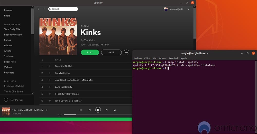Image resolution: width=257 pixels, height=134 pixels.
Task: Open Radio in the sidebar
Action: [x=7, y=16]
